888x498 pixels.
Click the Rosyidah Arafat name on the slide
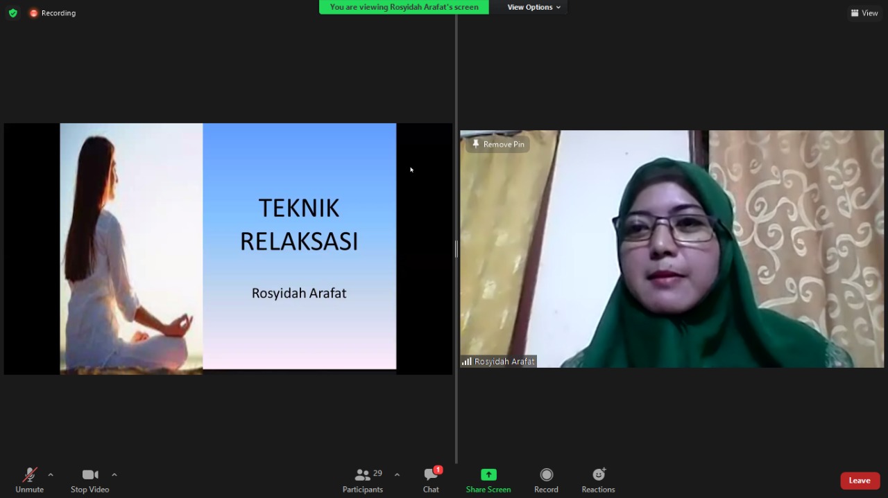pos(299,293)
